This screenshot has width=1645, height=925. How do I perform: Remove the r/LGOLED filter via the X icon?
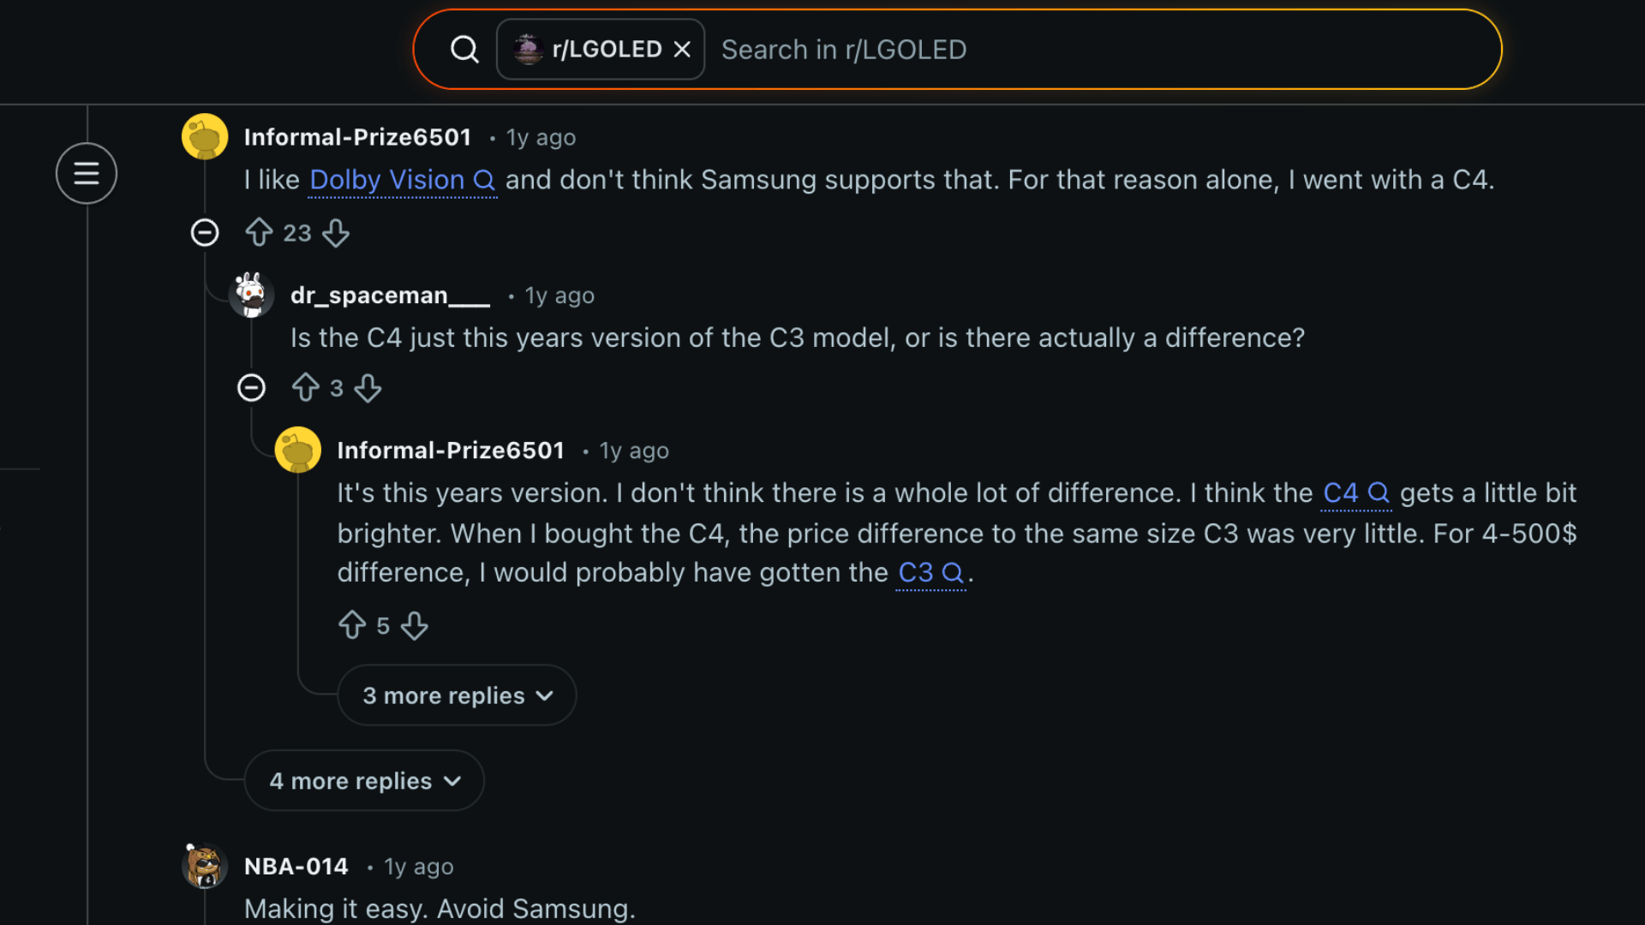681,49
